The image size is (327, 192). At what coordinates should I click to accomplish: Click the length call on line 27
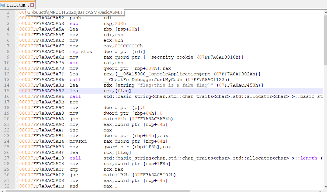click(308, 158)
